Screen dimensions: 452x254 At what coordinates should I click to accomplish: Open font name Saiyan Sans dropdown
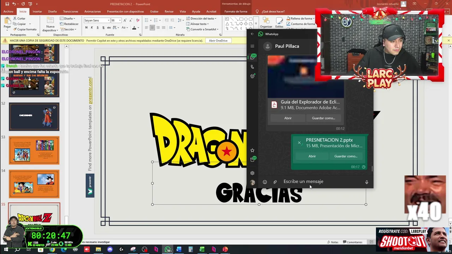(x=108, y=20)
